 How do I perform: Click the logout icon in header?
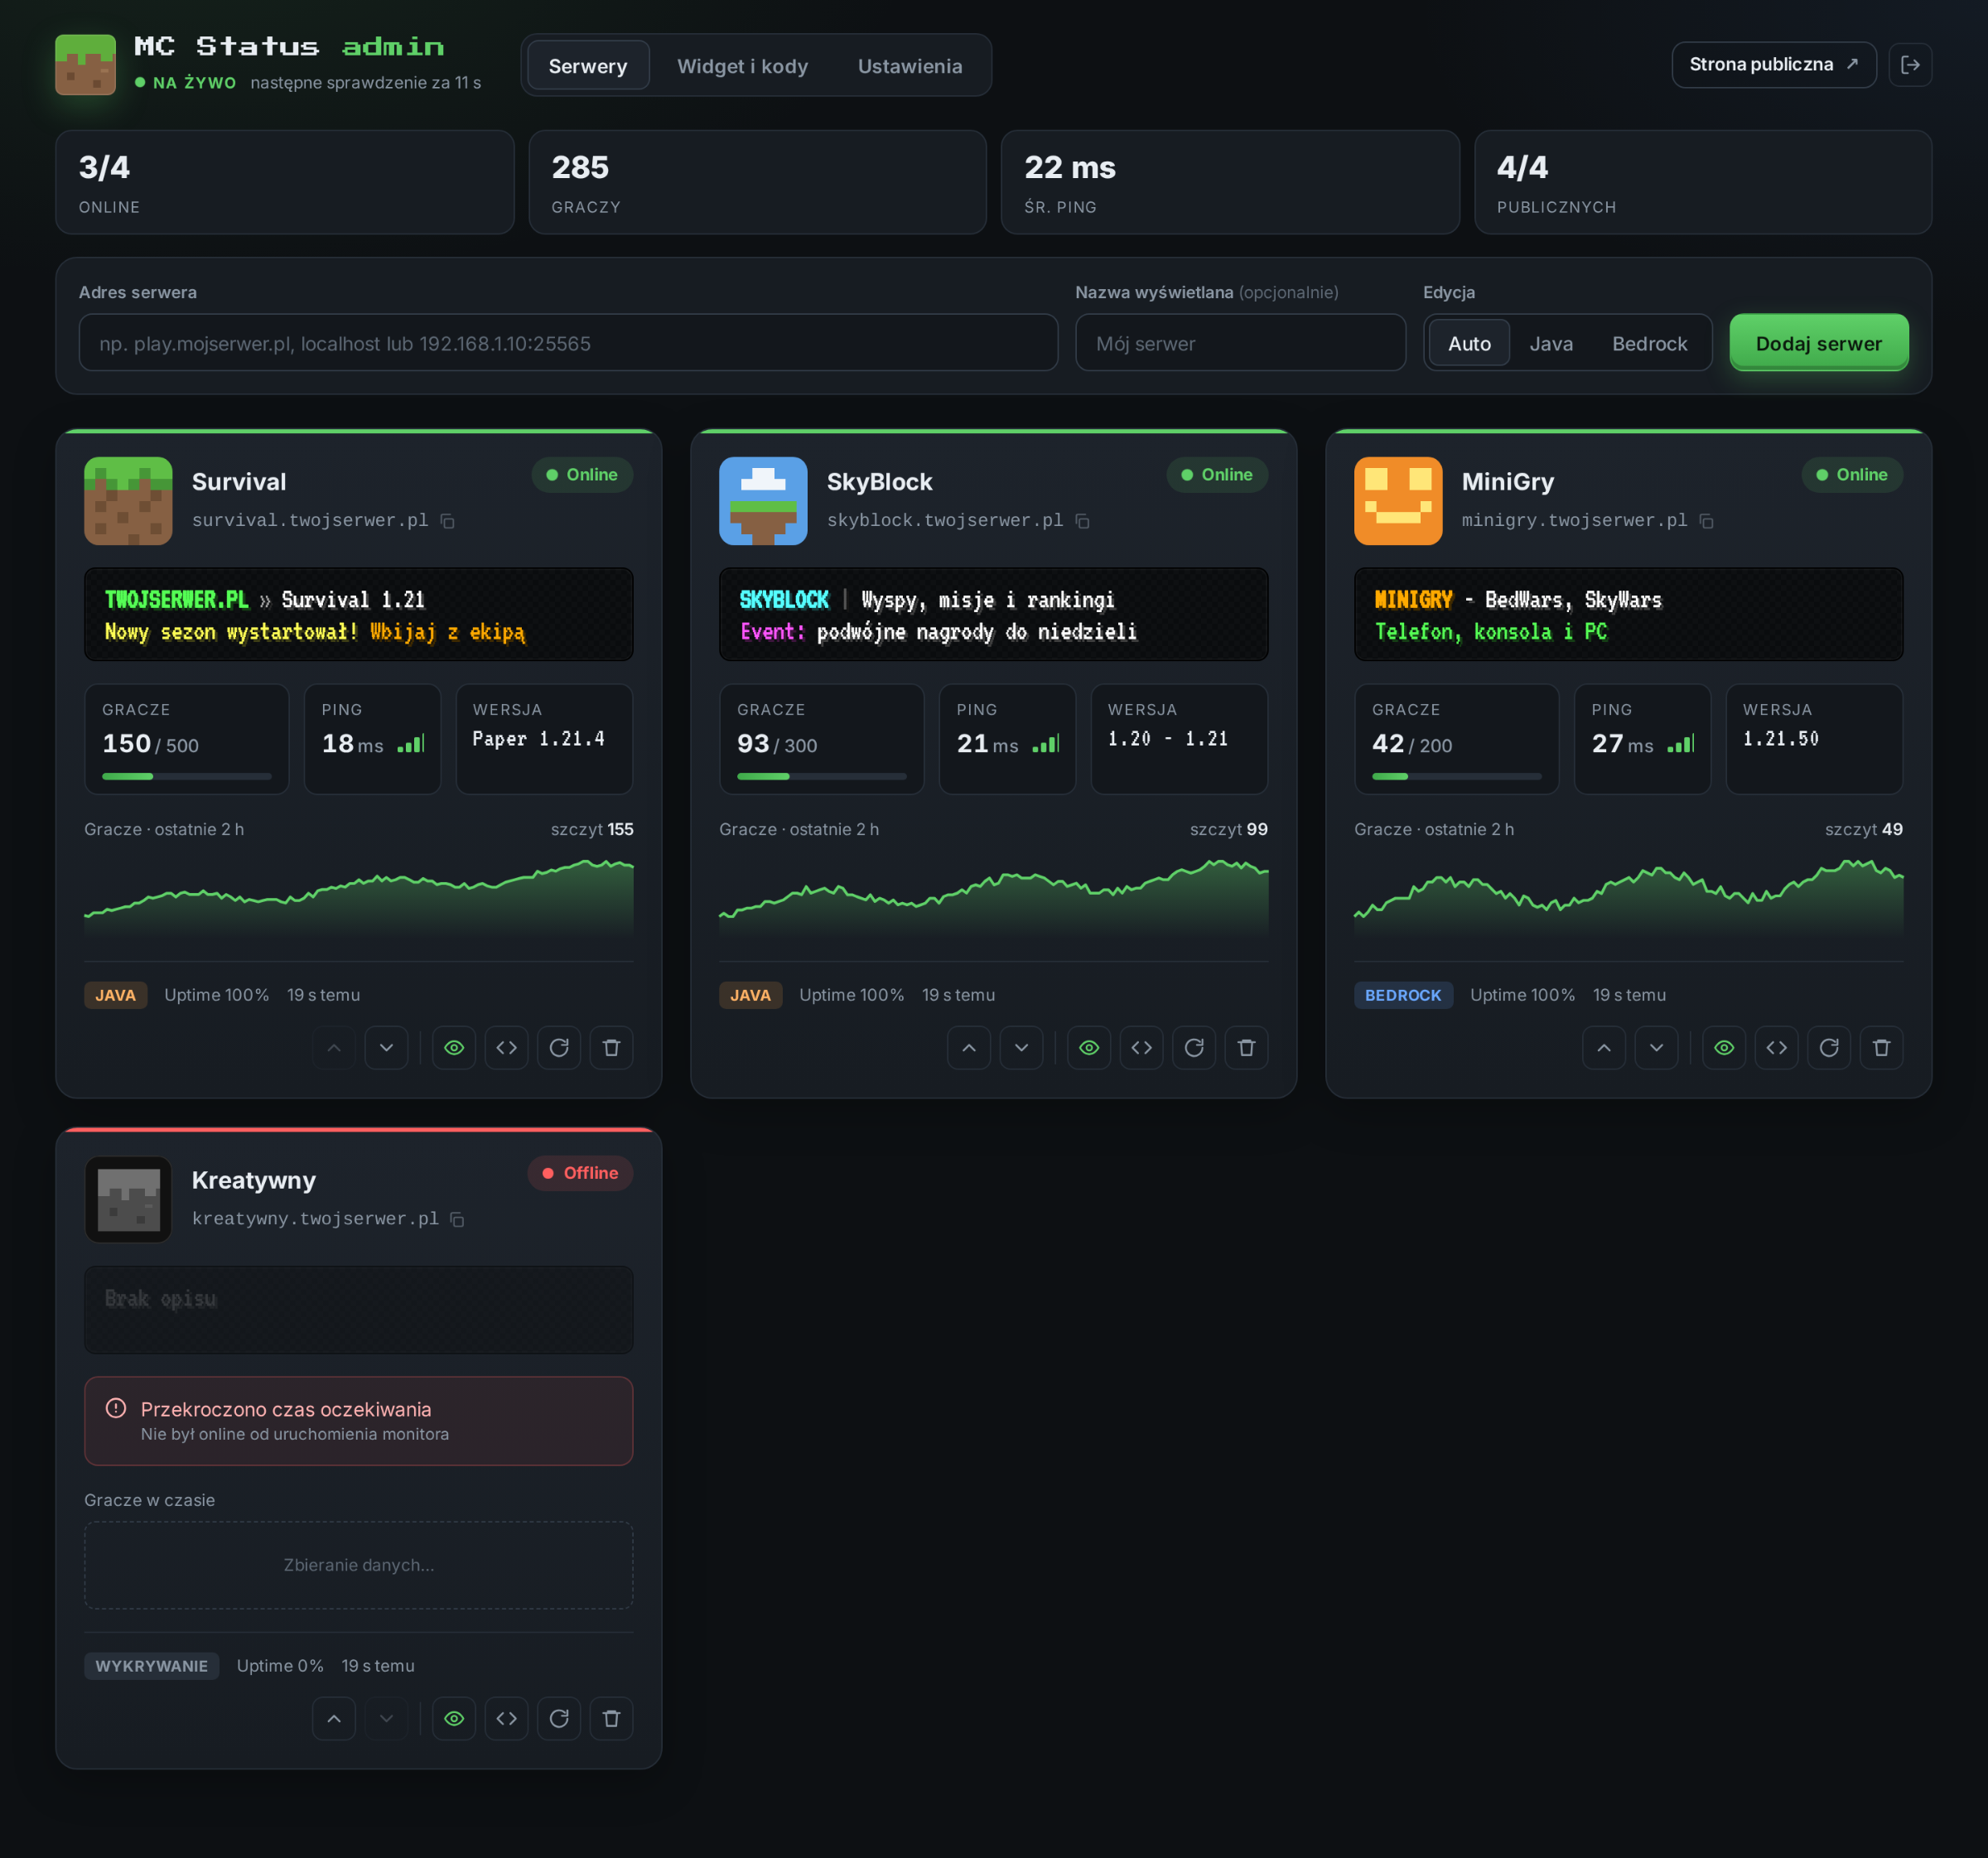point(1910,65)
